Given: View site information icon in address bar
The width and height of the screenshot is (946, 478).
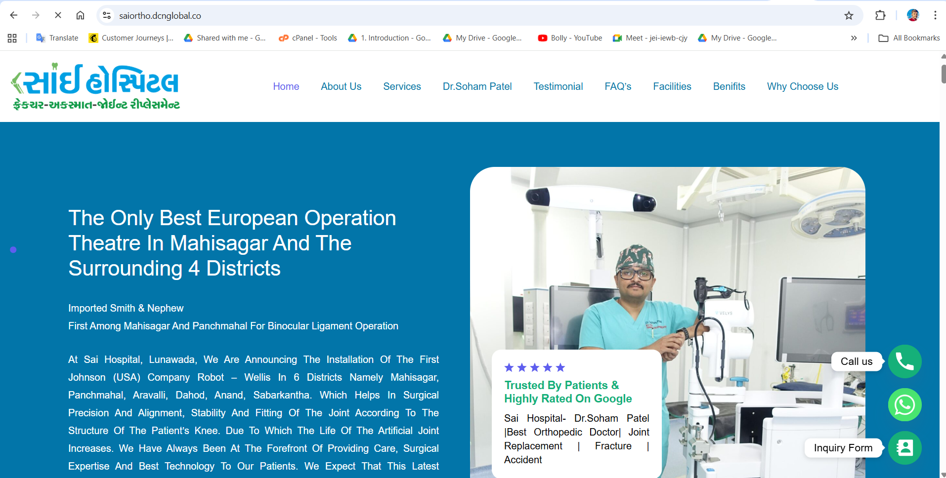Looking at the screenshot, I should pos(107,16).
